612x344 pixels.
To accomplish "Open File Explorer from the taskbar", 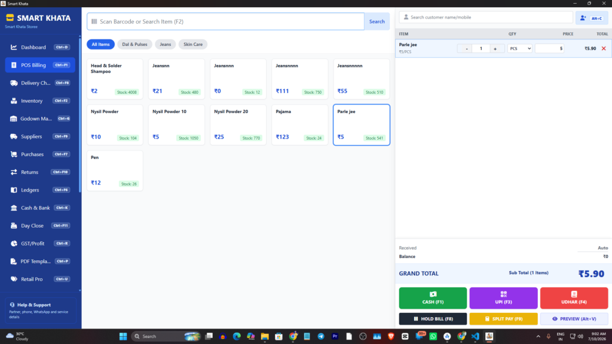I will point(265,337).
